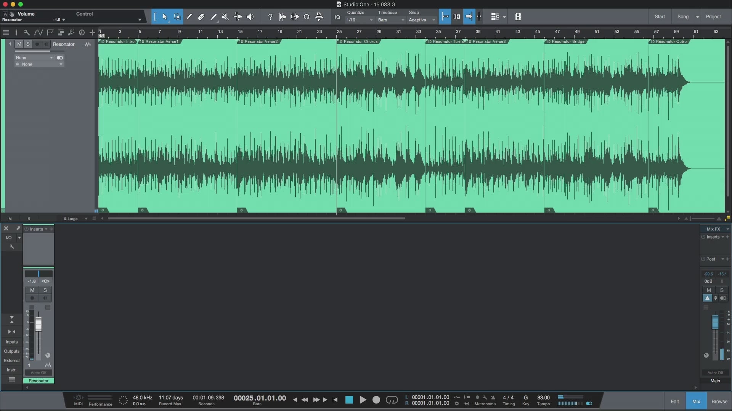Toggle the IQ input quantize button

[337, 17]
